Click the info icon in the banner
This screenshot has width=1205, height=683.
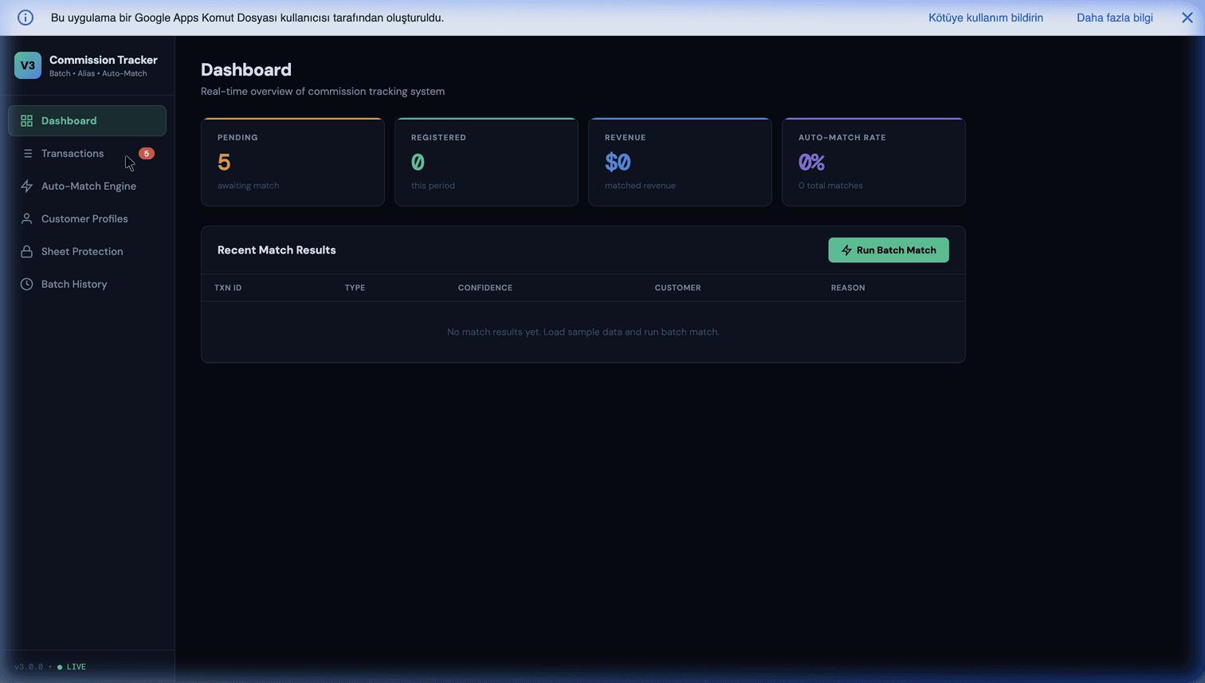click(x=25, y=17)
